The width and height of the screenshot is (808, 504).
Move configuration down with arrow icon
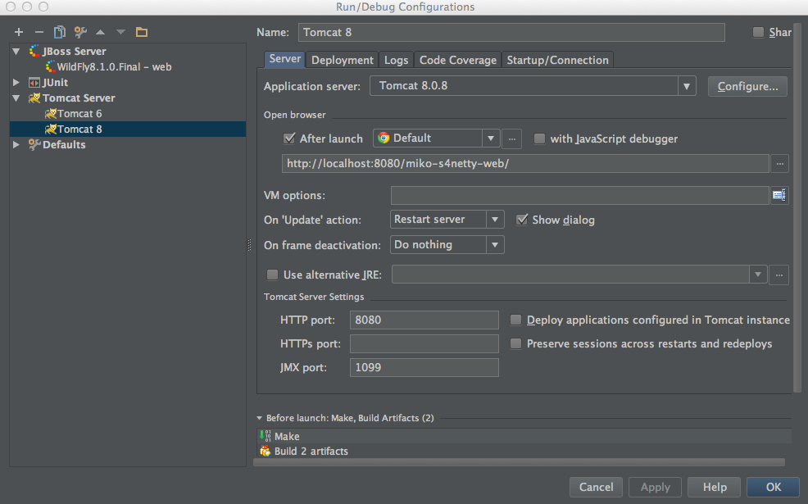pyautogui.click(x=120, y=32)
